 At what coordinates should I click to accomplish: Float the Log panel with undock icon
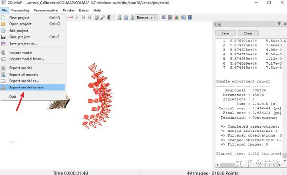coord(279,24)
